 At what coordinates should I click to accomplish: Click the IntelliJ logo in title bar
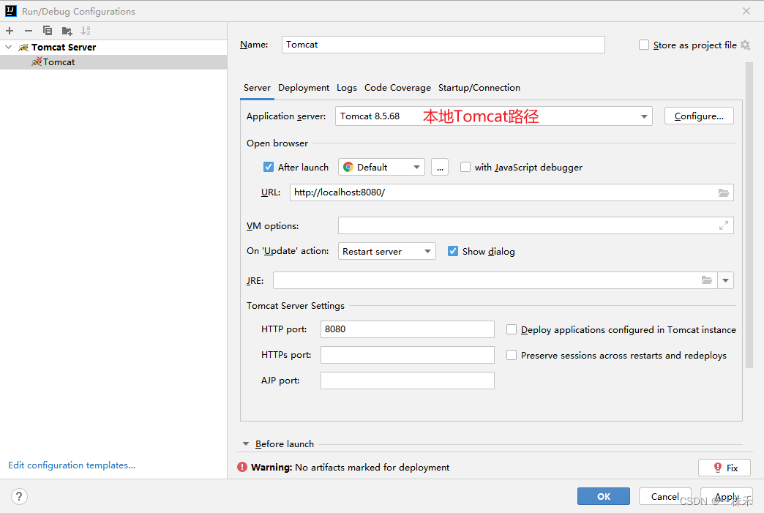(11, 11)
